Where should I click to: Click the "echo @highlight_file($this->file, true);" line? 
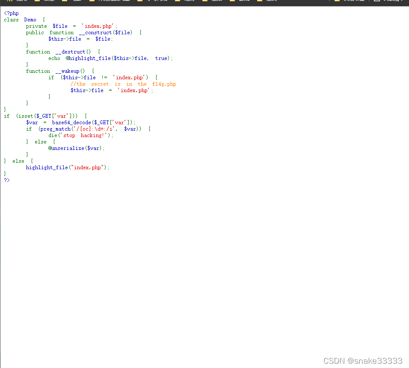click(111, 58)
